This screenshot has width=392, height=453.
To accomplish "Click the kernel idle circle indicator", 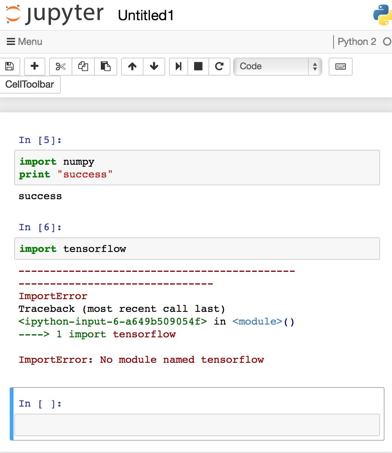I will tap(387, 42).
